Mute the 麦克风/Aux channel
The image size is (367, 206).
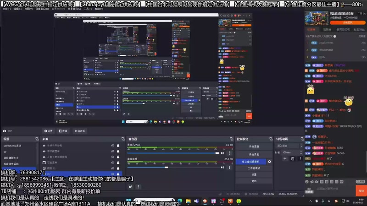[x=222, y=153]
